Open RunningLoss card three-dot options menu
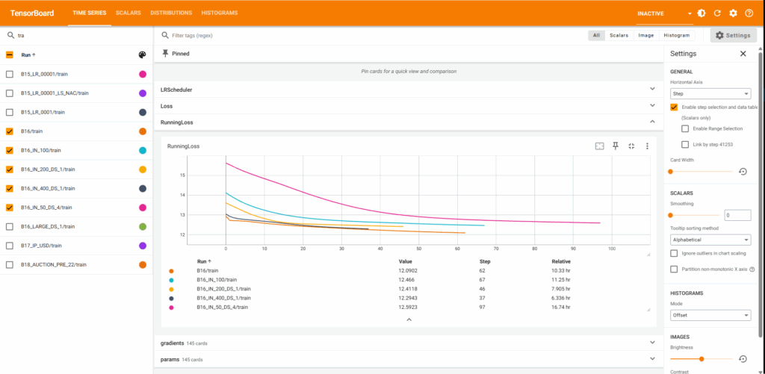The height and width of the screenshot is (374, 765). [x=647, y=146]
